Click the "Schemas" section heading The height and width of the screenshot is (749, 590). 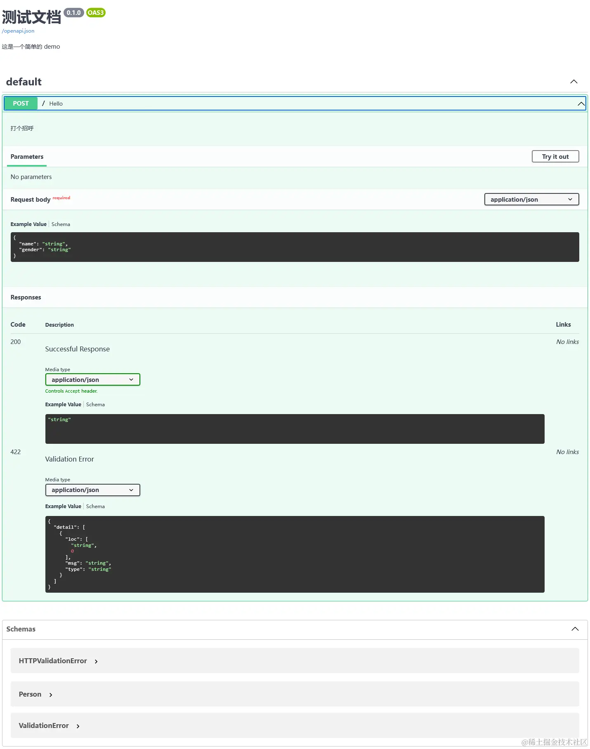click(21, 629)
